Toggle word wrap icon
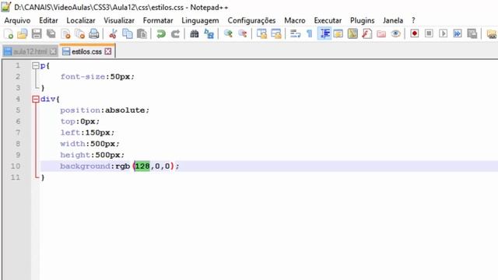This screenshot has height=280, width=498. (x=295, y=33)
